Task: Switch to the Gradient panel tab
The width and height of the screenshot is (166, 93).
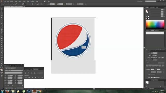Action: coord(152,51)
